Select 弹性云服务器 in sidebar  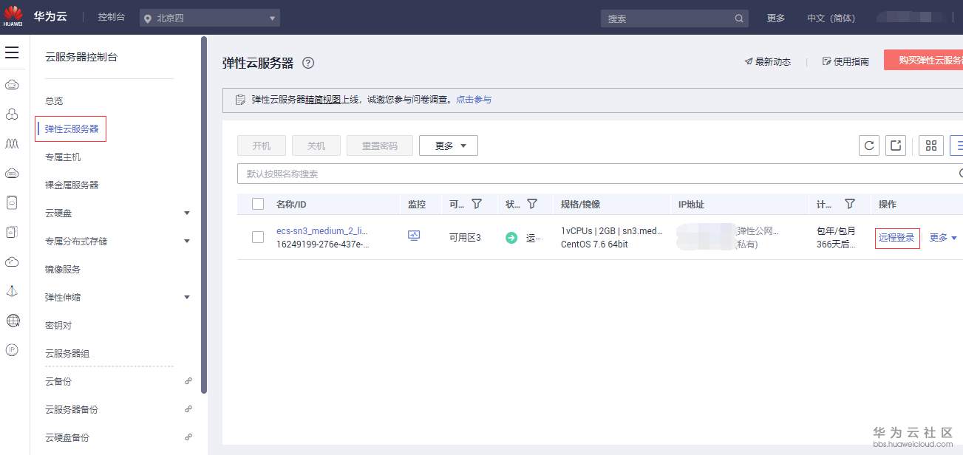tap(72, 129)
